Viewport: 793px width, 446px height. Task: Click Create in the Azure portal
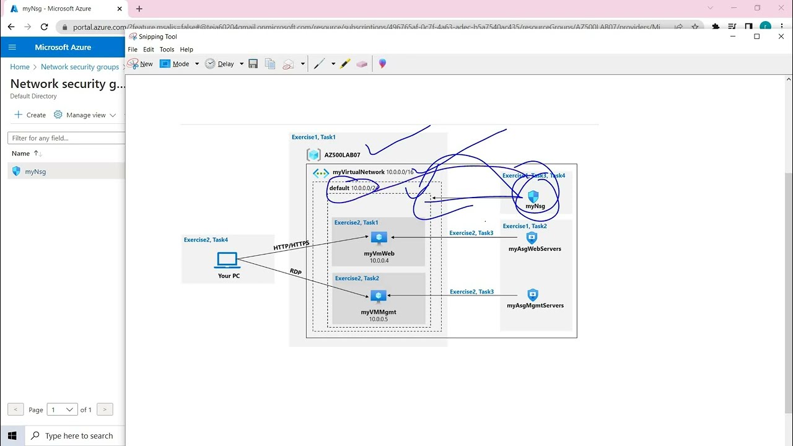pyautogui.click(x=30, y=115)
